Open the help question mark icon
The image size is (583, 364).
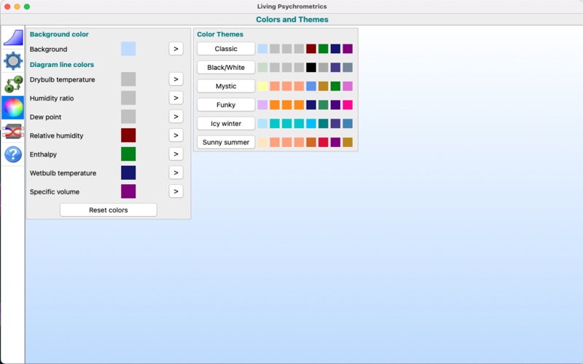pos(13,154)
